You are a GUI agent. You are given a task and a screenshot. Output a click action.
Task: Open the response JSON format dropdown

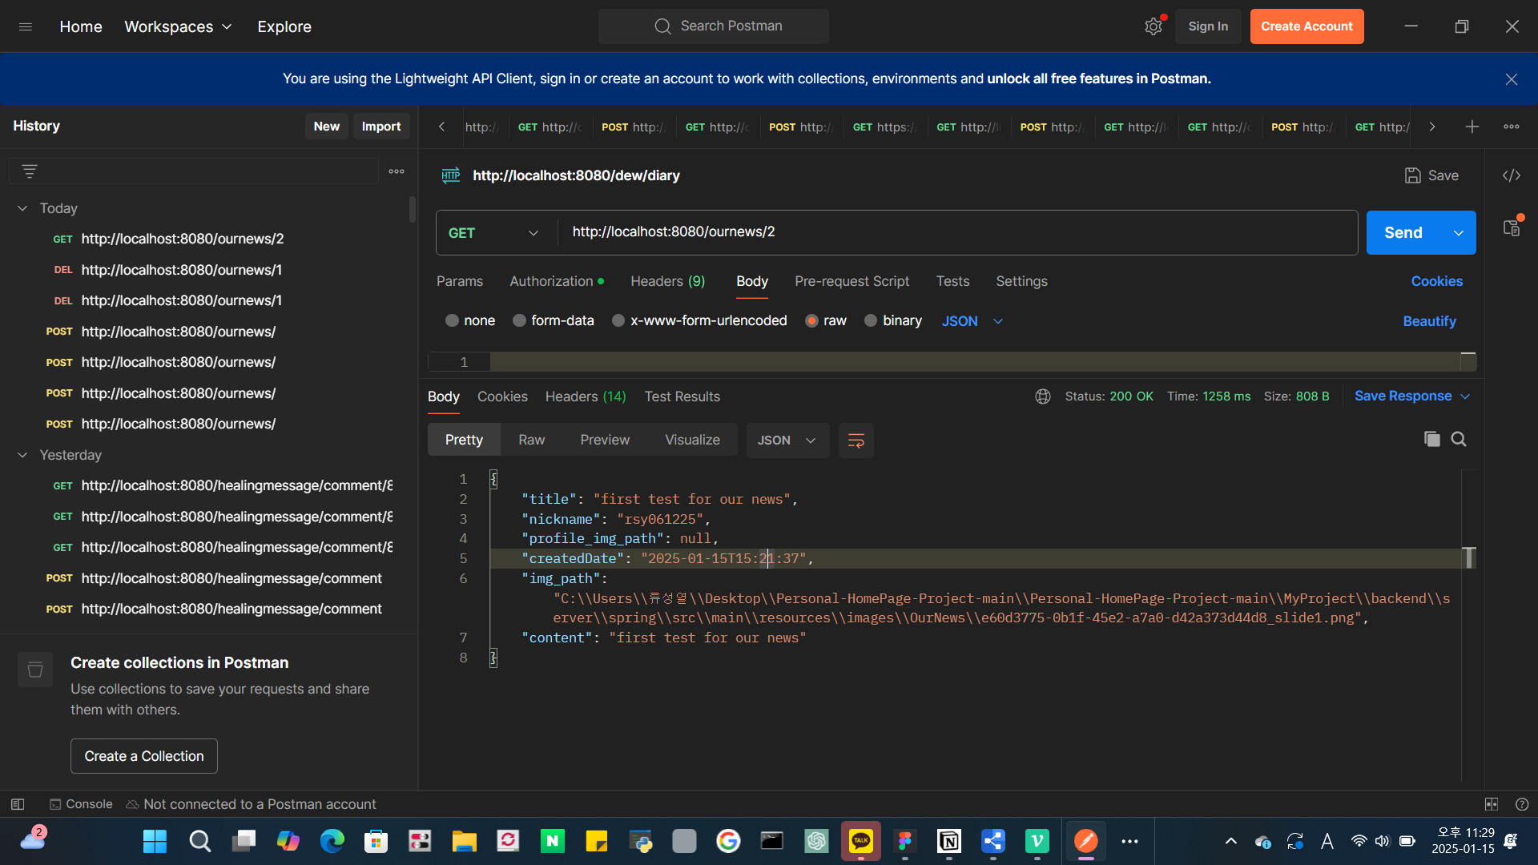click(787, 441)
